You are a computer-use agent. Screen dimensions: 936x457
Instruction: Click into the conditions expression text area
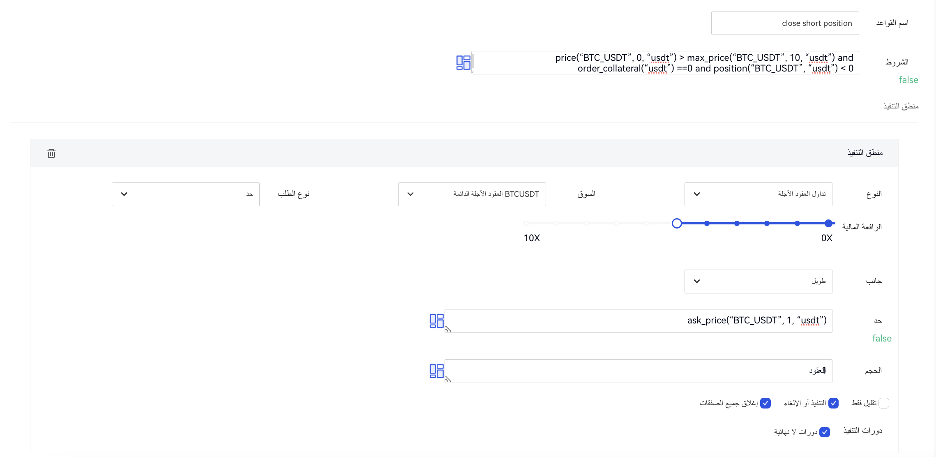tap(665, 63)
